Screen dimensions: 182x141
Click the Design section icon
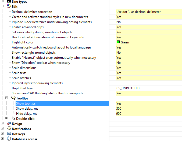pyautogui.click(x=9, y=124)
